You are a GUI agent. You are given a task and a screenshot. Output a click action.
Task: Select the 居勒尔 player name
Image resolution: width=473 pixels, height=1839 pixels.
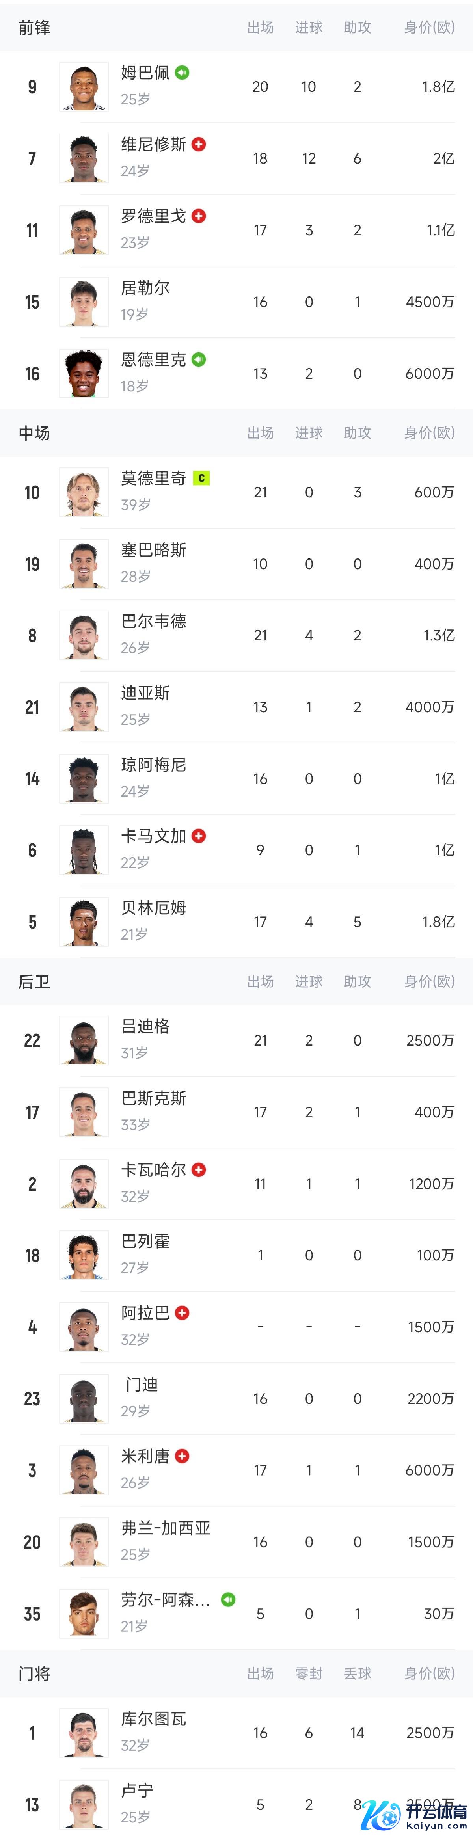point(146,288)
